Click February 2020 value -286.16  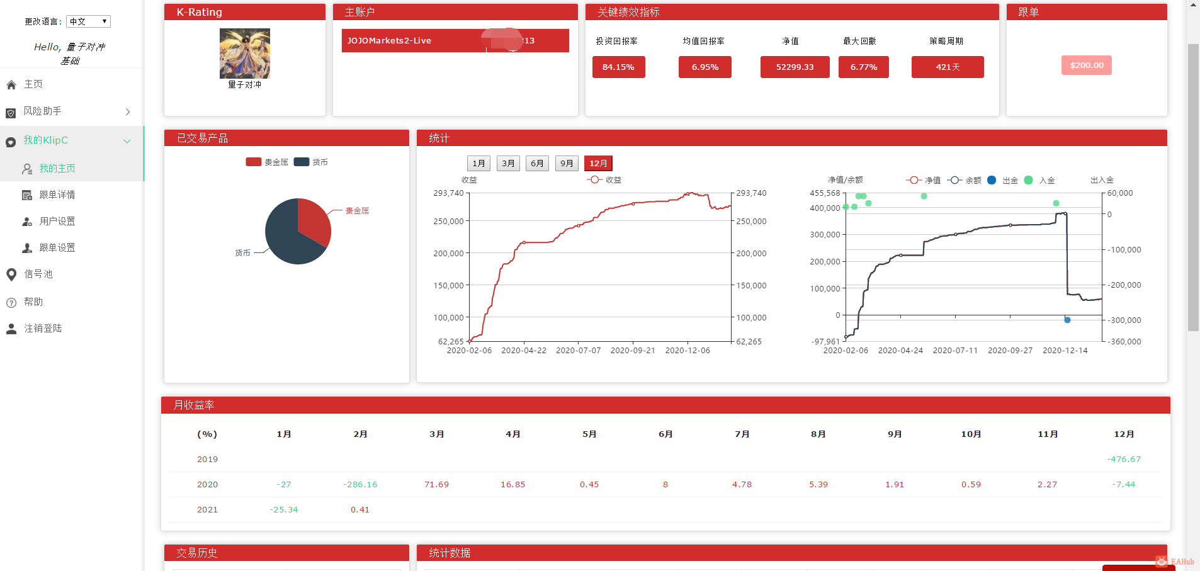[x=360, y=485]
